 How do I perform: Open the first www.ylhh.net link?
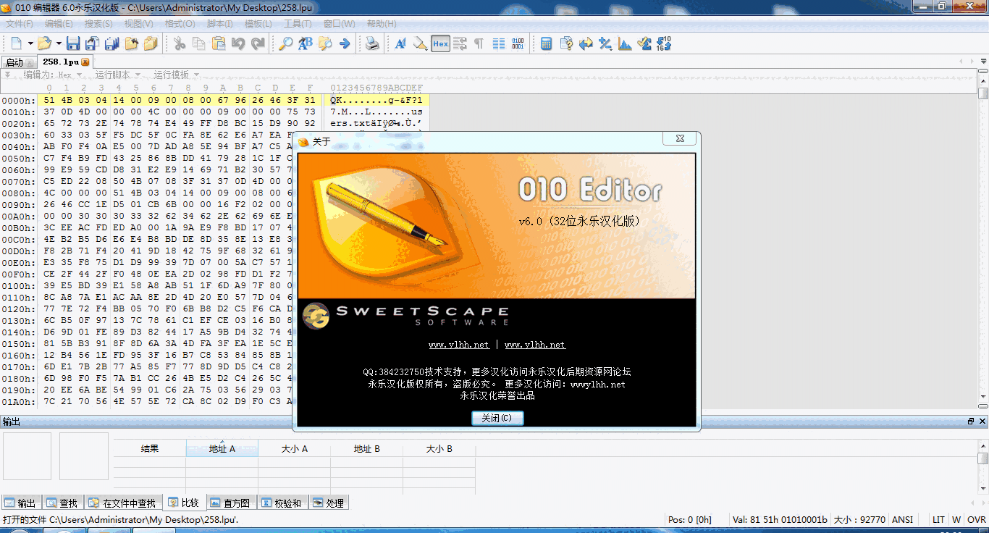point(458,345)
